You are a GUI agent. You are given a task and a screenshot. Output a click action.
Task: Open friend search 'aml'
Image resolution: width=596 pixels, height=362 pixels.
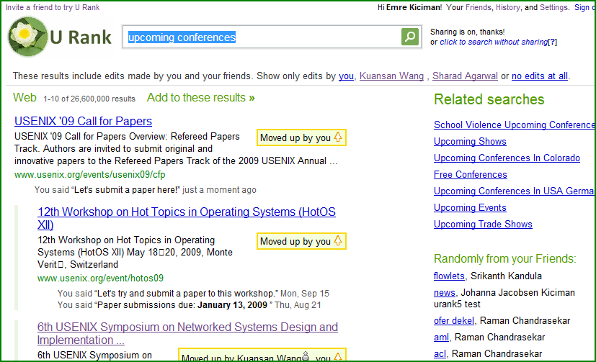pyautogui.click(x=441, y=337)
